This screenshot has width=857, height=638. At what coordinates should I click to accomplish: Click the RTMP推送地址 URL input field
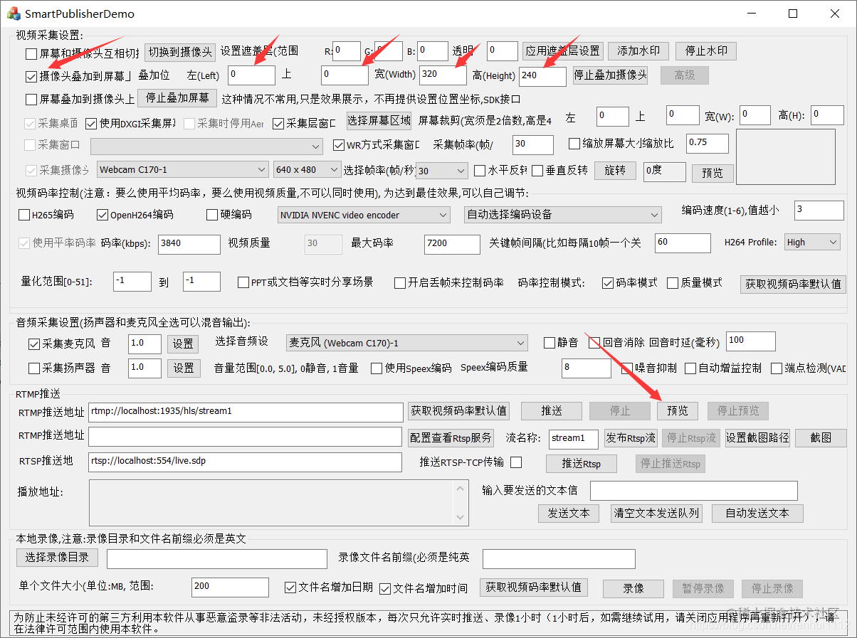point(246,412)
